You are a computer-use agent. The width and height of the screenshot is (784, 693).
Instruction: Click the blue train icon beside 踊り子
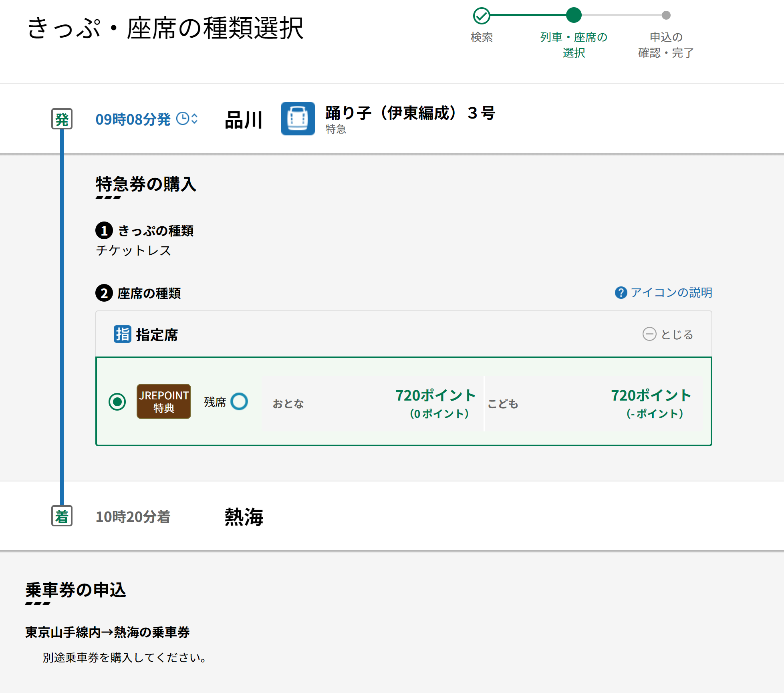[298, 119]
